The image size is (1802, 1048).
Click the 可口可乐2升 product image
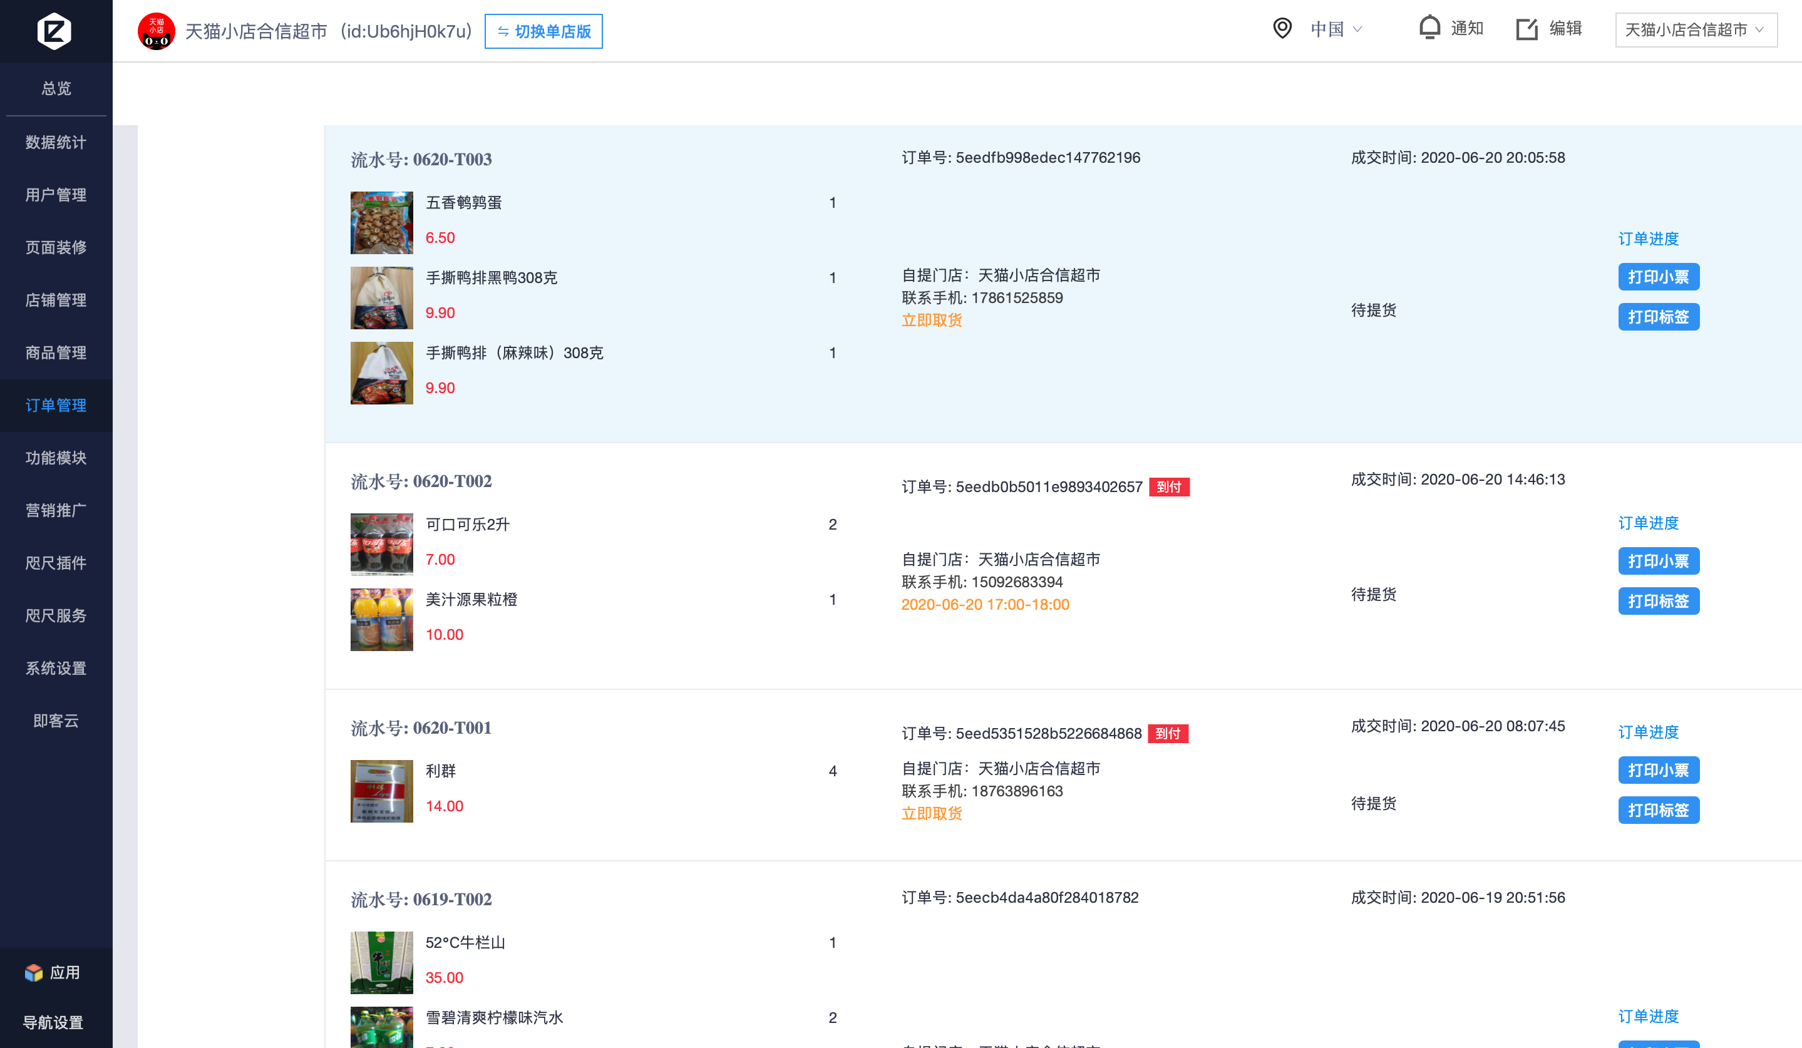[x=381, y=544]
